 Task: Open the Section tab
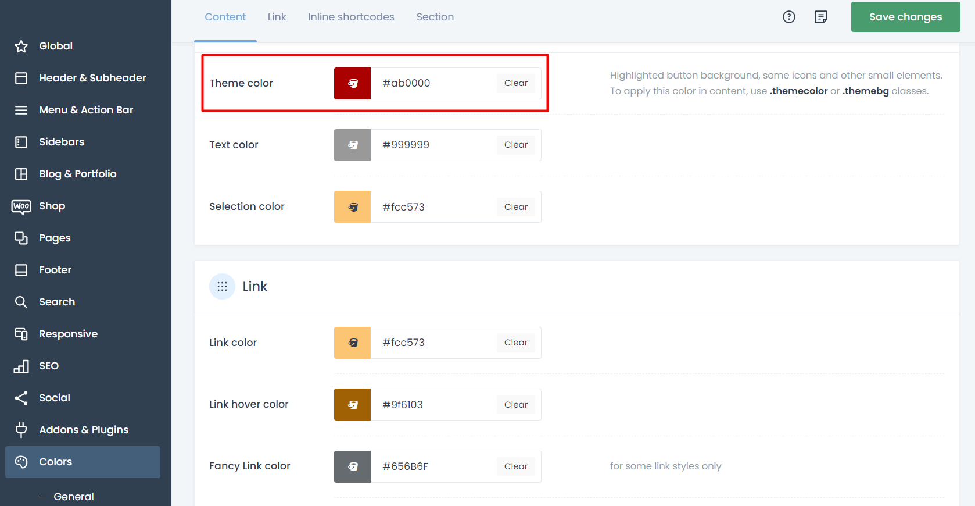coord(435,17)
